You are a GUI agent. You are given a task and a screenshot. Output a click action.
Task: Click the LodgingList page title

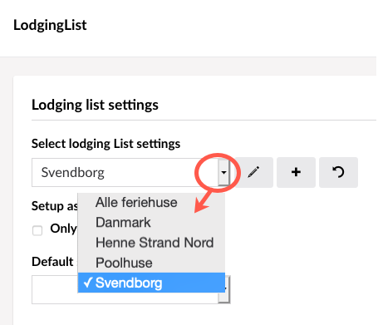tap(50, 26)
